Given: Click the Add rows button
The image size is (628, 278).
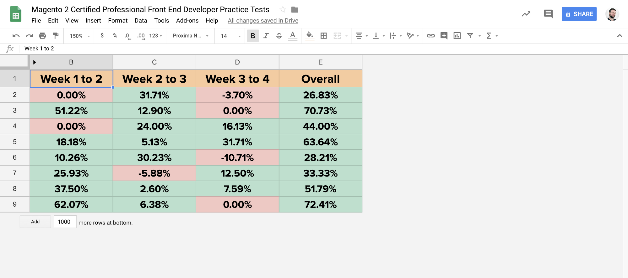Looking at the screenshot, I should coord(35,222).
